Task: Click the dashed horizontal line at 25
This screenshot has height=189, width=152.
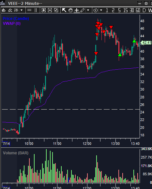Action: (71, 110)
